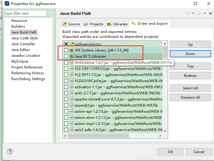Click the horizontal scrollbar thumb

pyautogui.click(x=98, y=136)
